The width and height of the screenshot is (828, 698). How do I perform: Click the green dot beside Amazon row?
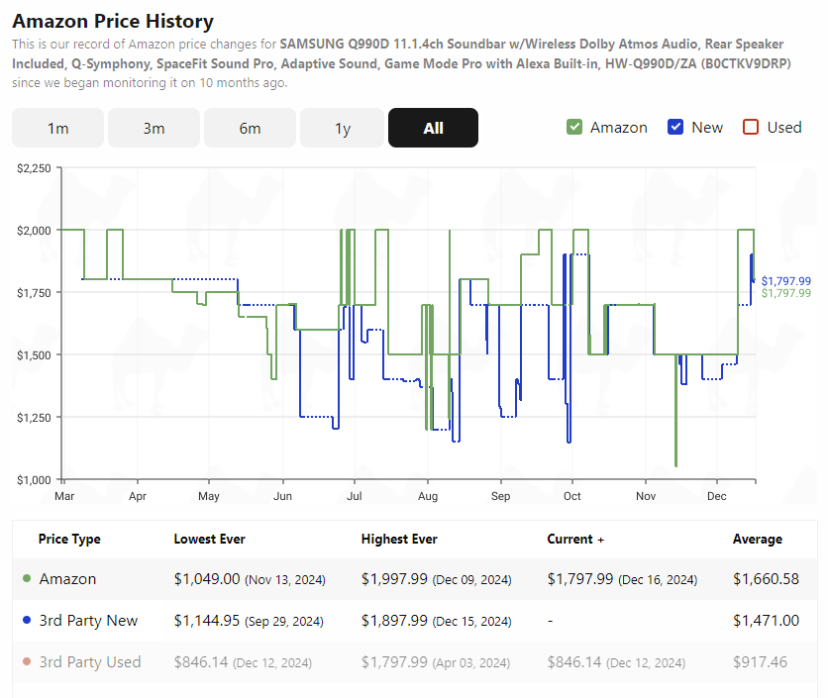[x=27, y=578]
